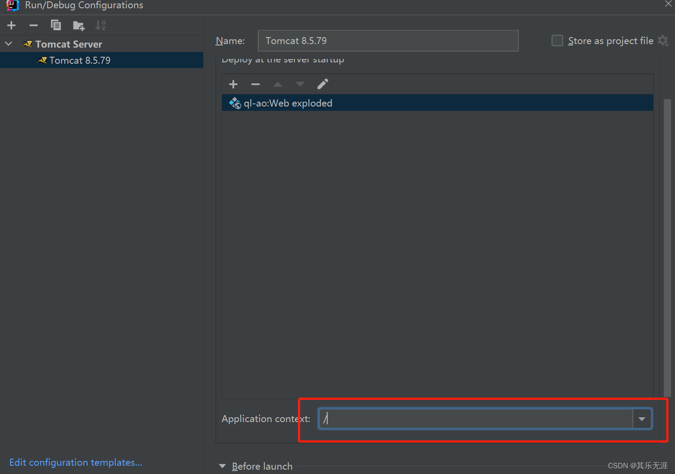Open the Application context dropdown arrow
Image resolution: width=675 pixels, height=474 pixels.
tap(642, 419)
